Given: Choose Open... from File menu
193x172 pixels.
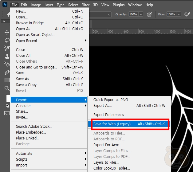Looking at the screenshot, I should pyautogui.click(x=50, y=17).
